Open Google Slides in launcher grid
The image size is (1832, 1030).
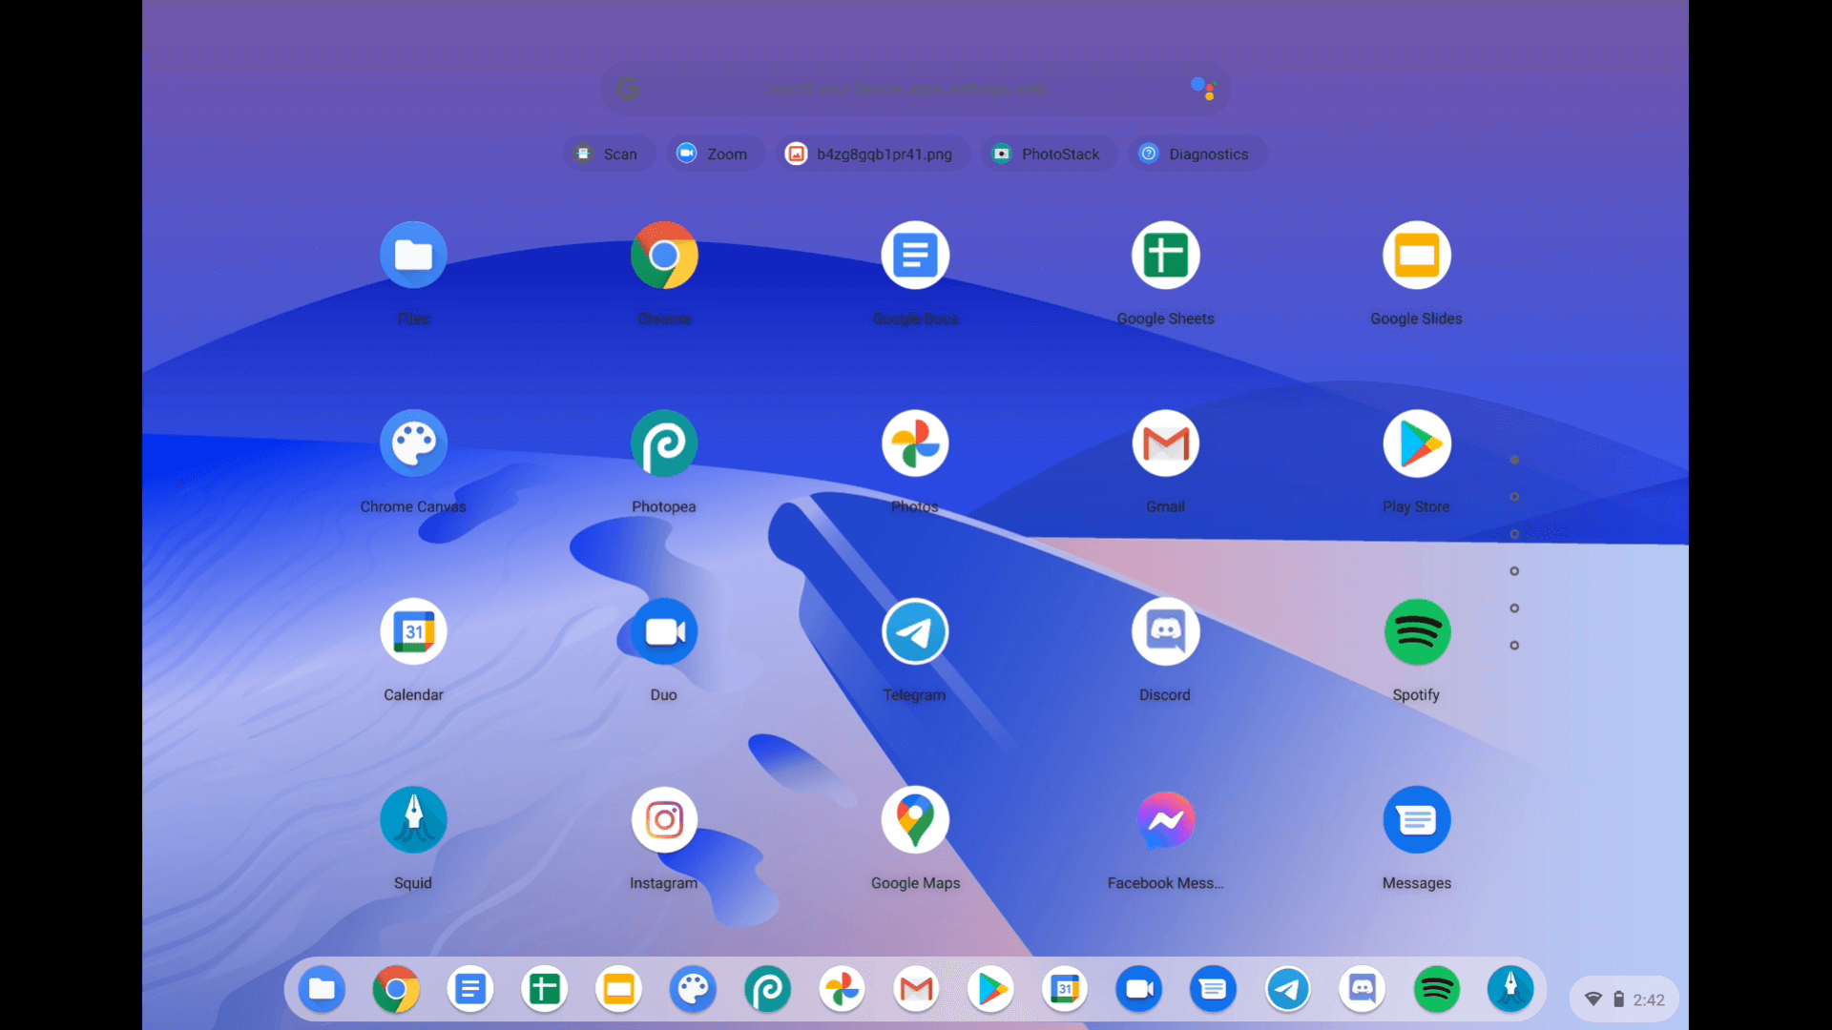1417,256
